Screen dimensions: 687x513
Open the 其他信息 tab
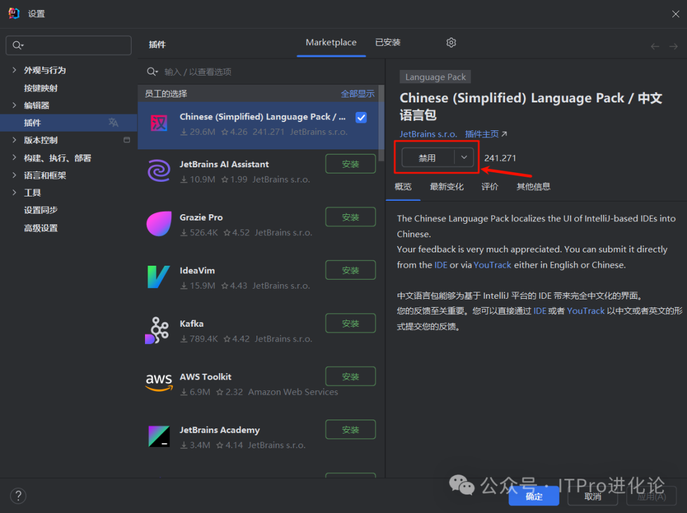click(x=533, y=187)
